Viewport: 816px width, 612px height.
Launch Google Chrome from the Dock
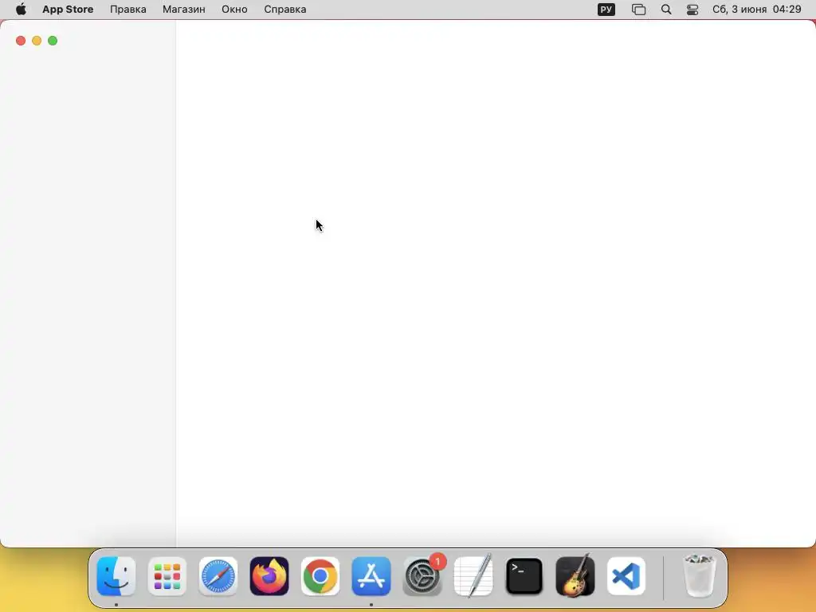pos(320,576)
